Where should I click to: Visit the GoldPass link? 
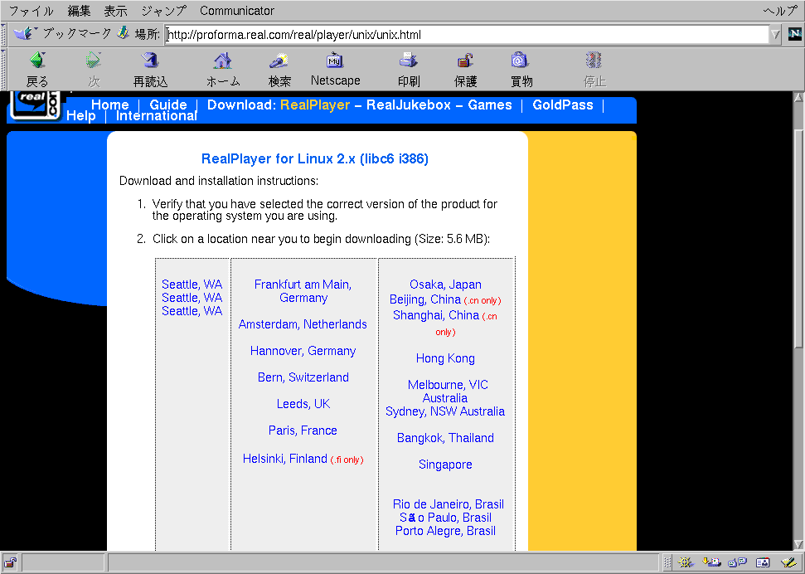563,105
